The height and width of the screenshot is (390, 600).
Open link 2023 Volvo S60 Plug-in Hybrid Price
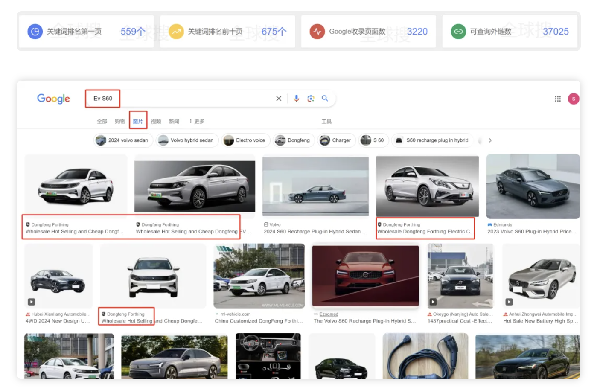[532, 231]
